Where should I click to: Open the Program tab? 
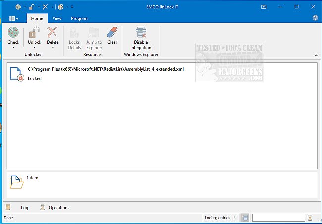click(x=79, y=18)
